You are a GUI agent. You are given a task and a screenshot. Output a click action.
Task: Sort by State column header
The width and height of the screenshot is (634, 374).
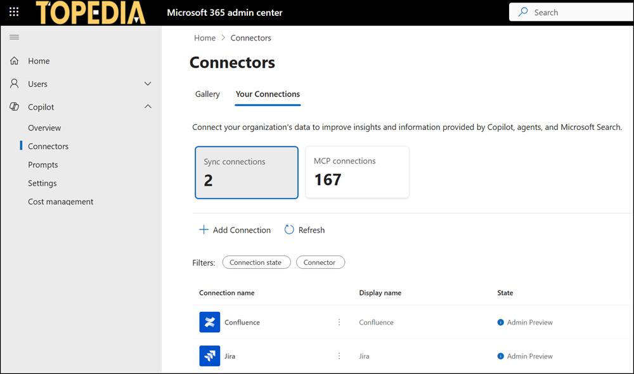click(505, 293)
